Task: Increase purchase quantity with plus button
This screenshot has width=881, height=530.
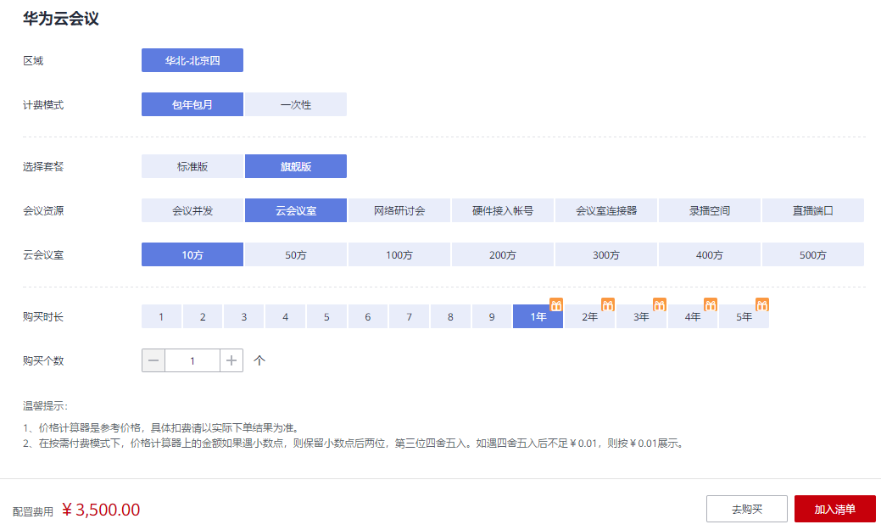Action: pos(231,361)
